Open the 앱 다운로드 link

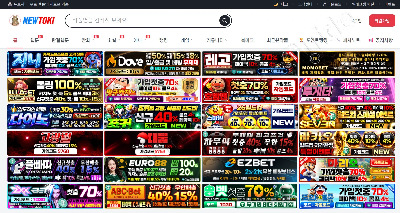(332, 4)
